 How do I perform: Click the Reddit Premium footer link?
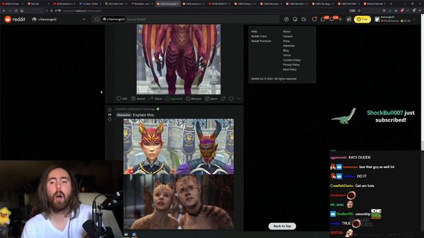tap(261, 41)
